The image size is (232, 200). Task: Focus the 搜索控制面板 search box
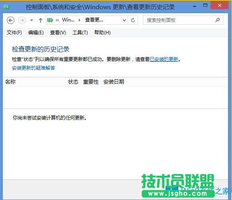pyautogui.click(x=183, y=20)
